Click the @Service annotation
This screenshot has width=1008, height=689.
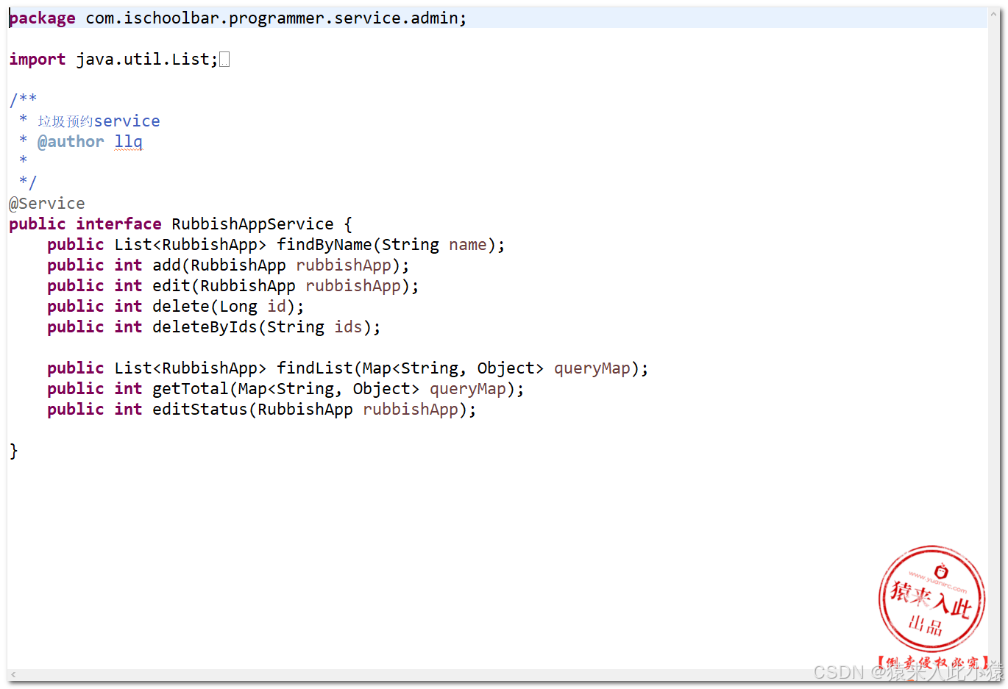point(47,204)
